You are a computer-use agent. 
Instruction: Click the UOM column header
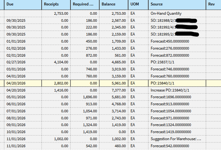coord(138,4)
